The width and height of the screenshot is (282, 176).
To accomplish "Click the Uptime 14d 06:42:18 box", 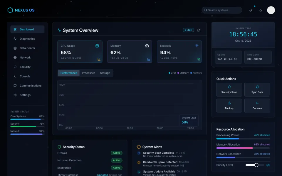I will 228,57.
